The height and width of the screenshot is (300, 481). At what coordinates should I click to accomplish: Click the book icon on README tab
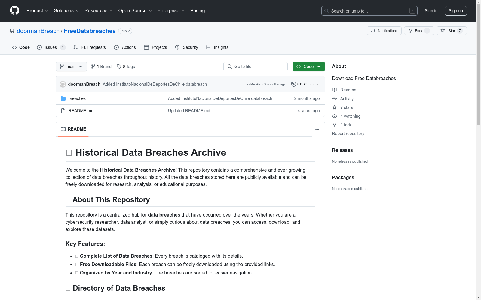(x=63, y=129)
